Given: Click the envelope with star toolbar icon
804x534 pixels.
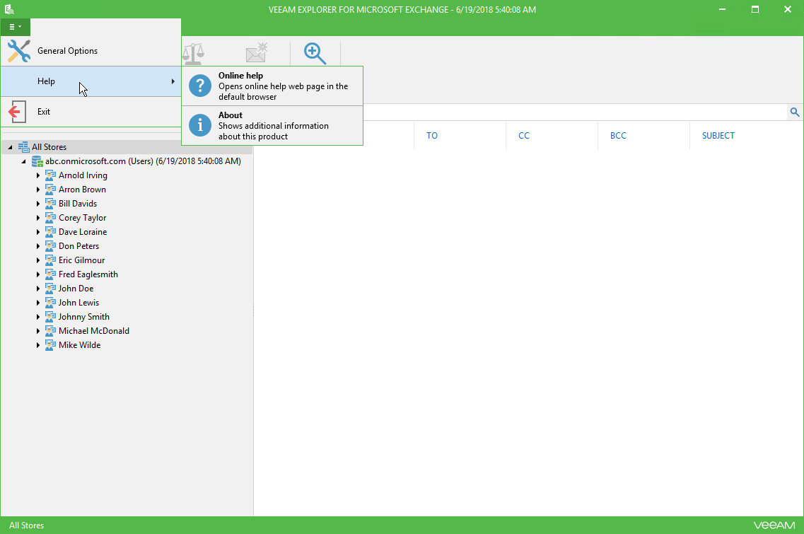Looking at the screenshot, I should [257, 53].
